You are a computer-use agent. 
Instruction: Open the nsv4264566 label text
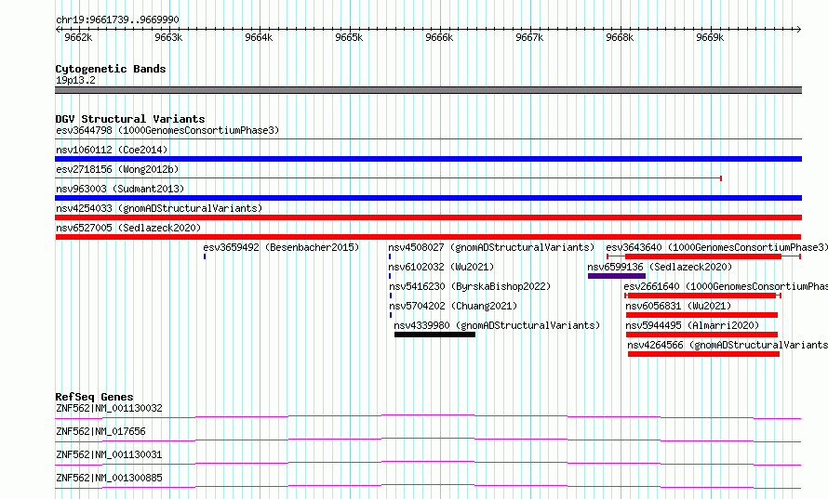(728, 345)
